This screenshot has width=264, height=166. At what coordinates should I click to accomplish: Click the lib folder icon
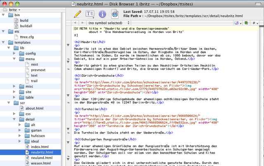point(16,48)
